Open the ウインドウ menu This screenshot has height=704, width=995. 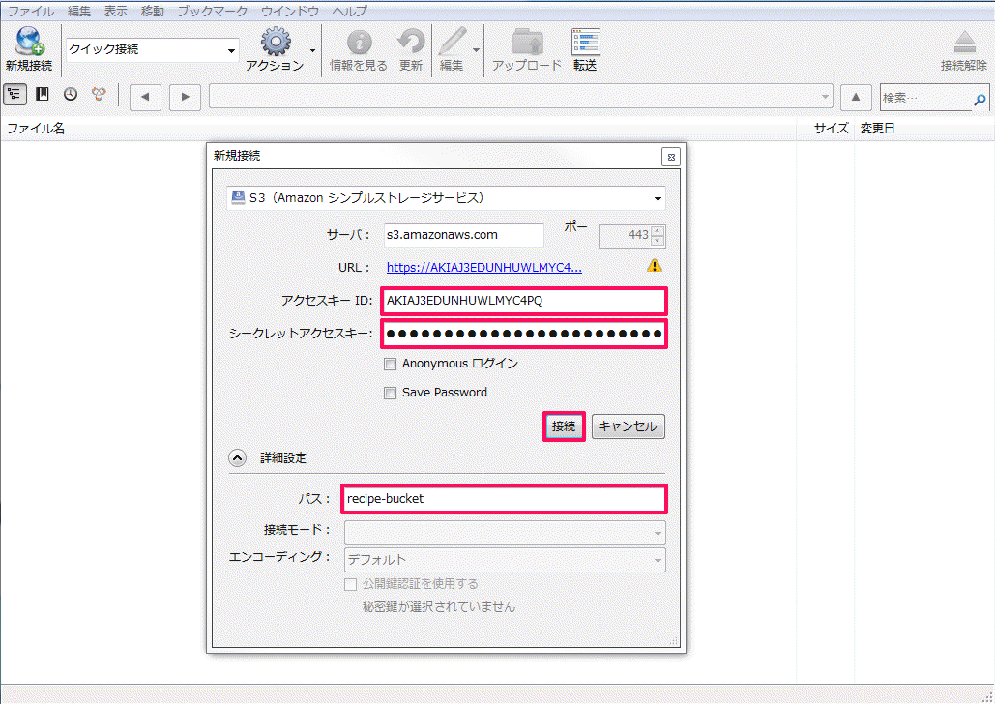point(290,11)
